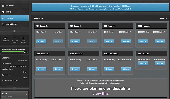Click the '3600 Seconds' package header
This screenshot has height=99, width=170.
(50, 54)
